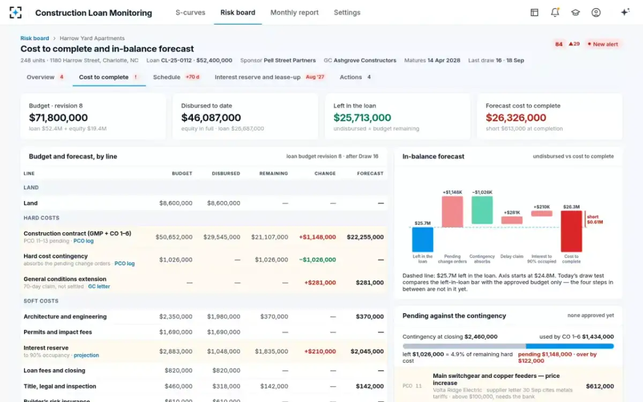643x402 pixels.
Task: Click the Delay claim chart bar
Action: (x=512, y=220)
